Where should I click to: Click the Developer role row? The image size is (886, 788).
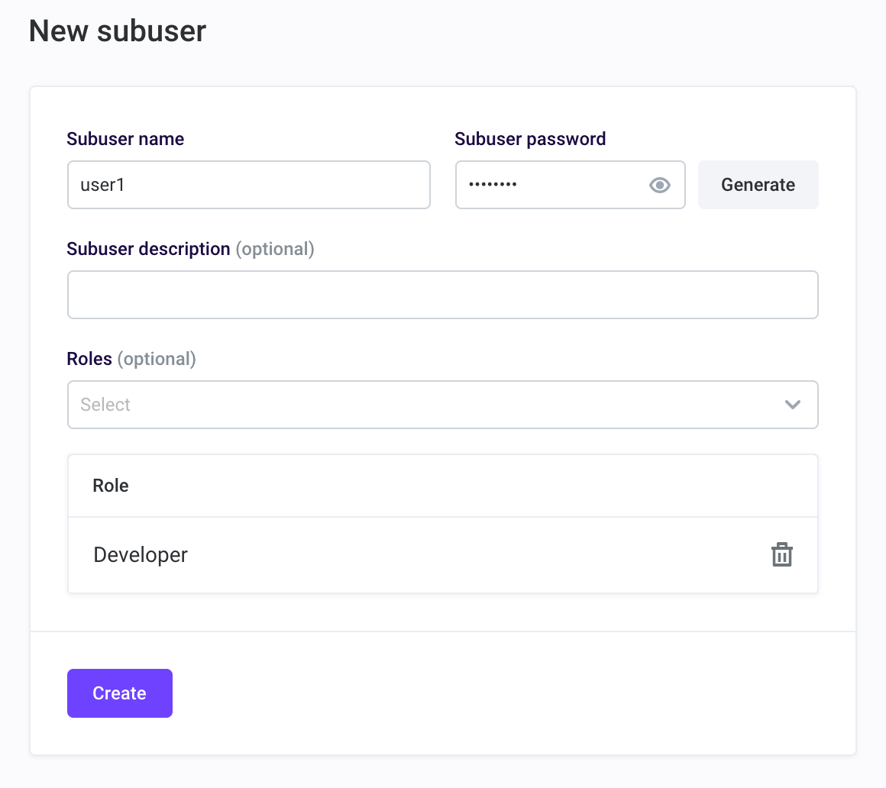pyautogui.click(x=140, y=554)
